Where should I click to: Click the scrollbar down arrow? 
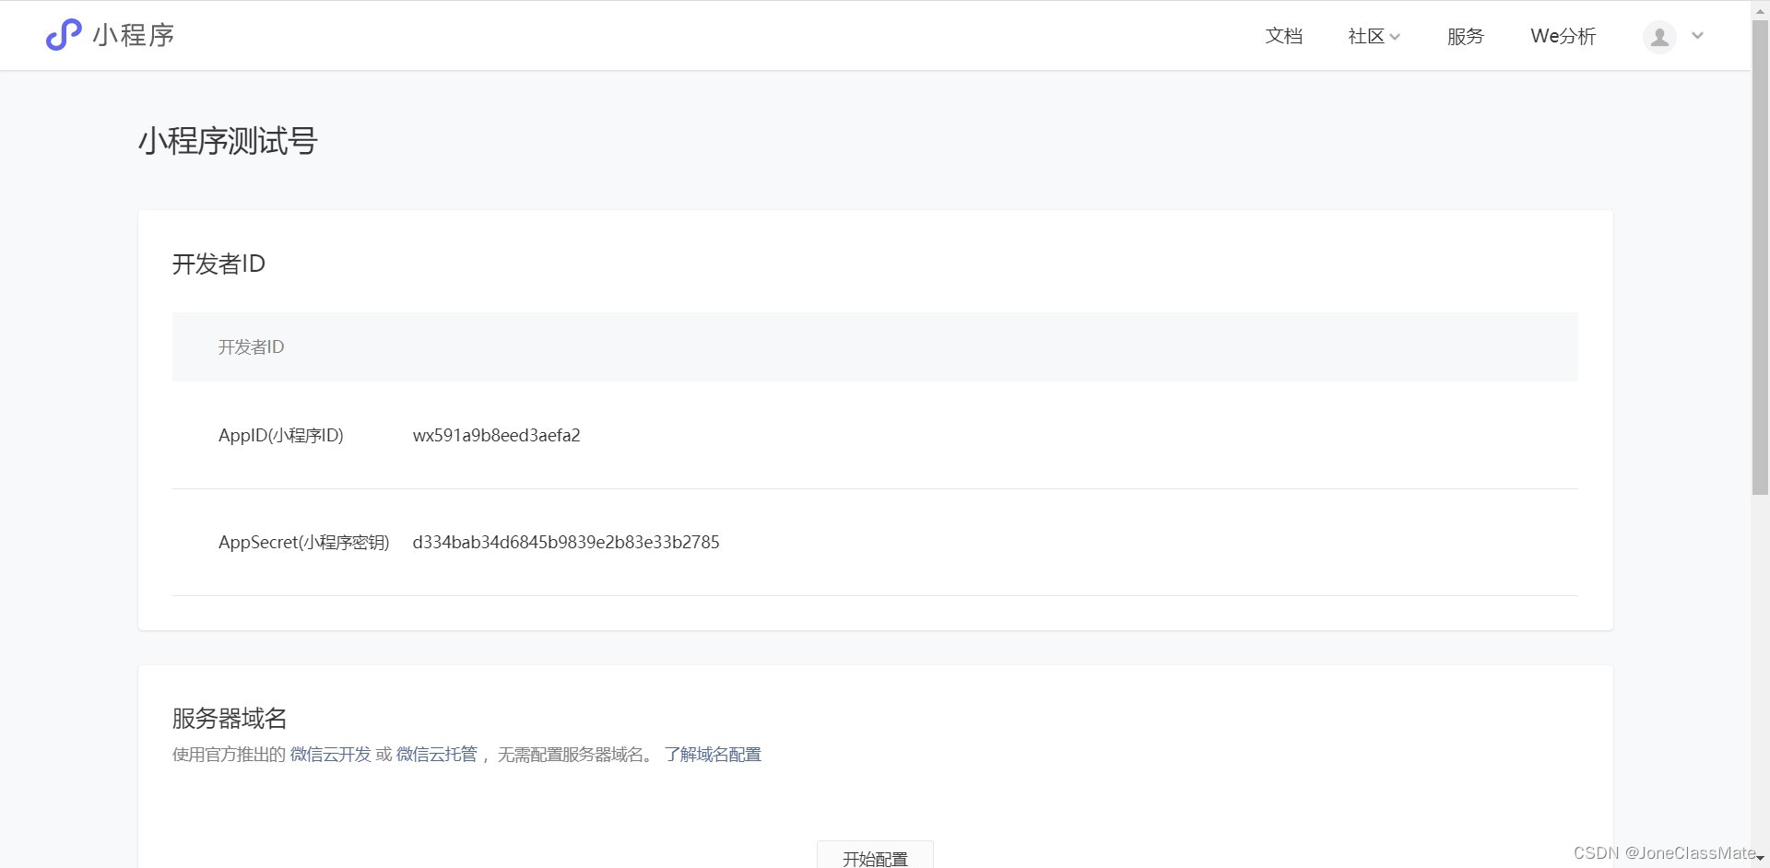pyautogui.click(x=1760, y=859)
